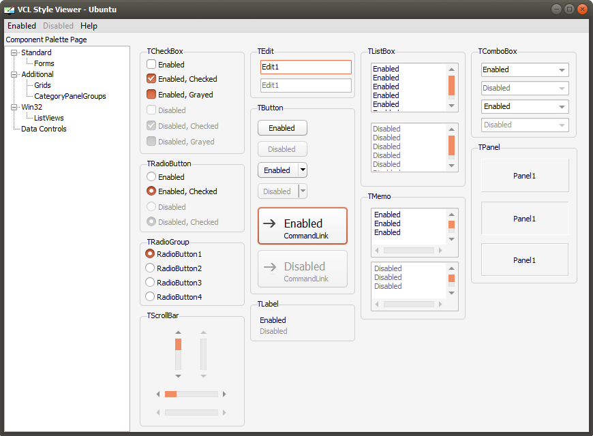Click the 'Disabled, Grayed' checkbox
Screen dimensions: 593x436
coord(151,142)
